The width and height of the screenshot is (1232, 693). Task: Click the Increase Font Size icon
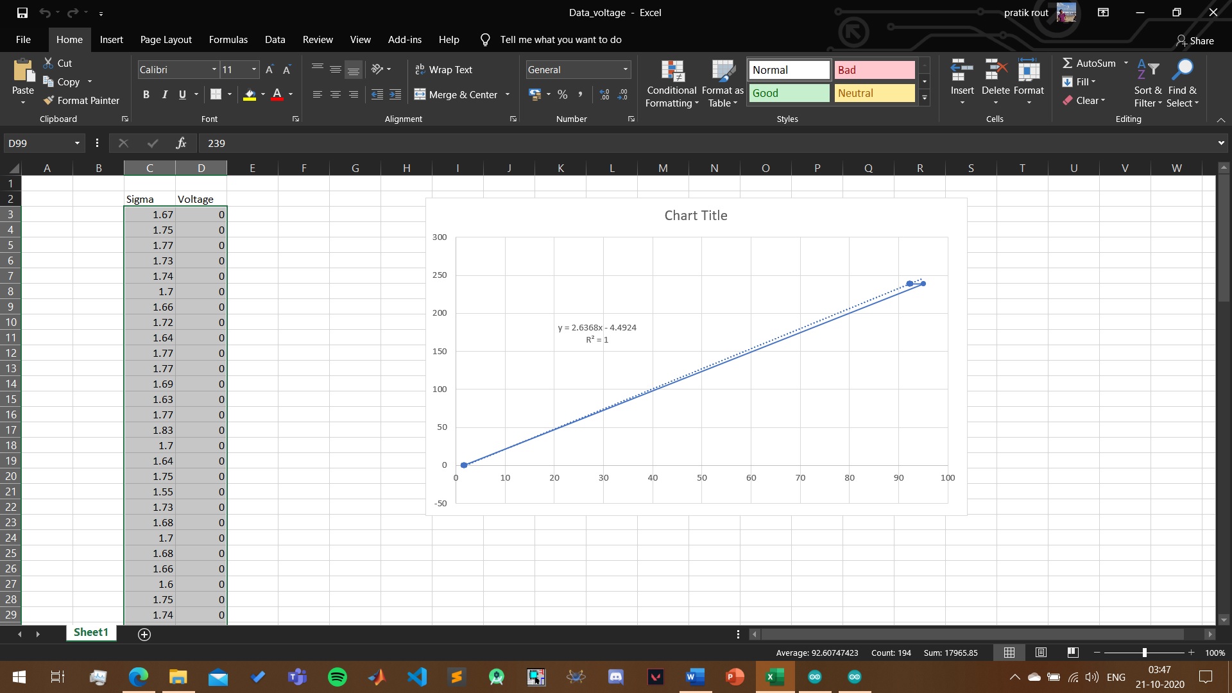269,69
